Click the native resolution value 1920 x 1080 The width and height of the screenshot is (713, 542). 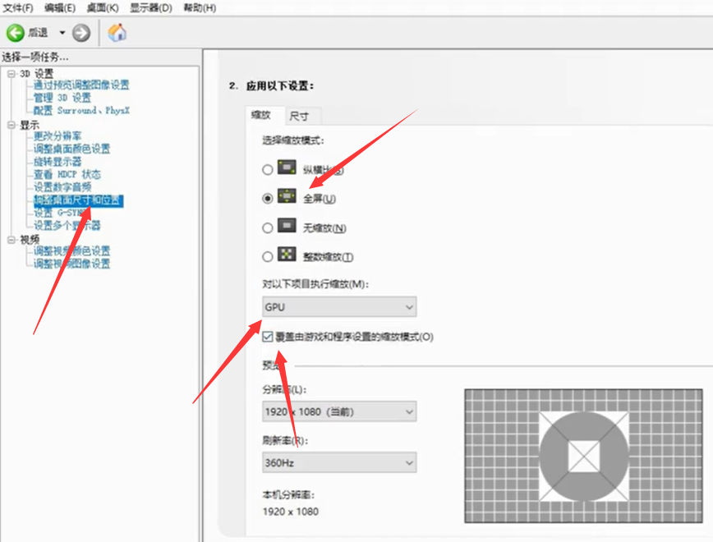tap(291, 512)
